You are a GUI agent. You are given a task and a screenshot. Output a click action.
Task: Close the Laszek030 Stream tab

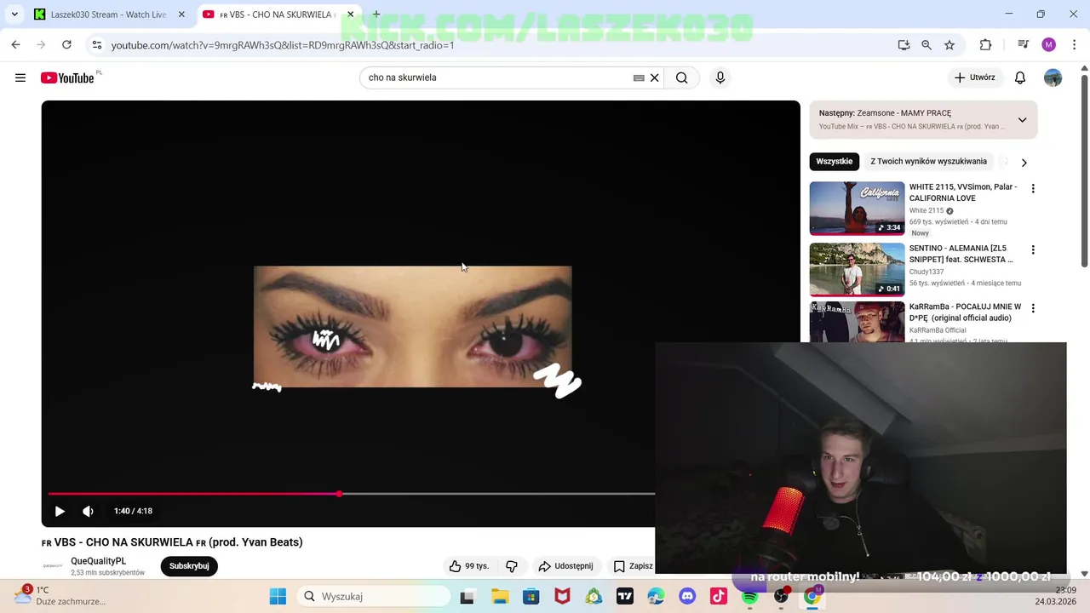181,14
